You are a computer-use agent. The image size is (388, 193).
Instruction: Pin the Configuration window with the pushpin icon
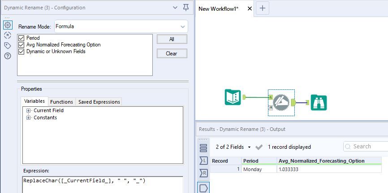(x=186, y=8)
